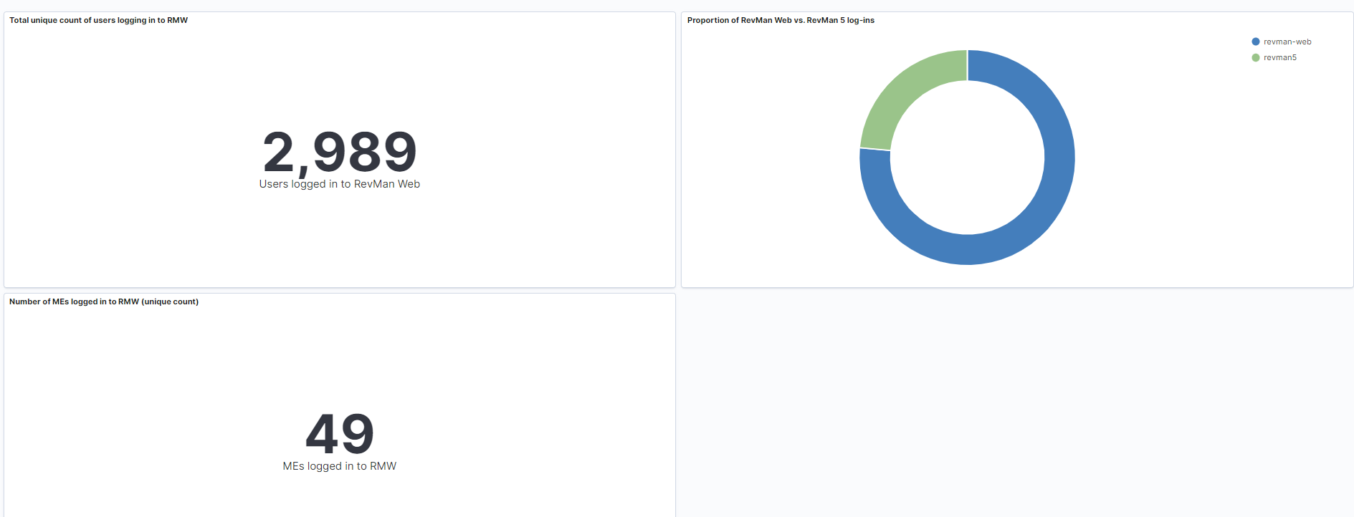The image size is (1354, 517).
Task: Click the empty dashboard area below the donut panel
Action: point(1016,401)
